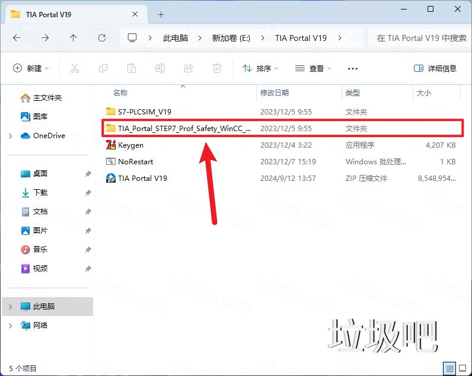Click the Share icon in toolbar
Image resolution: width=472 pixels, height=376 pixels.
tap(189, 68)
